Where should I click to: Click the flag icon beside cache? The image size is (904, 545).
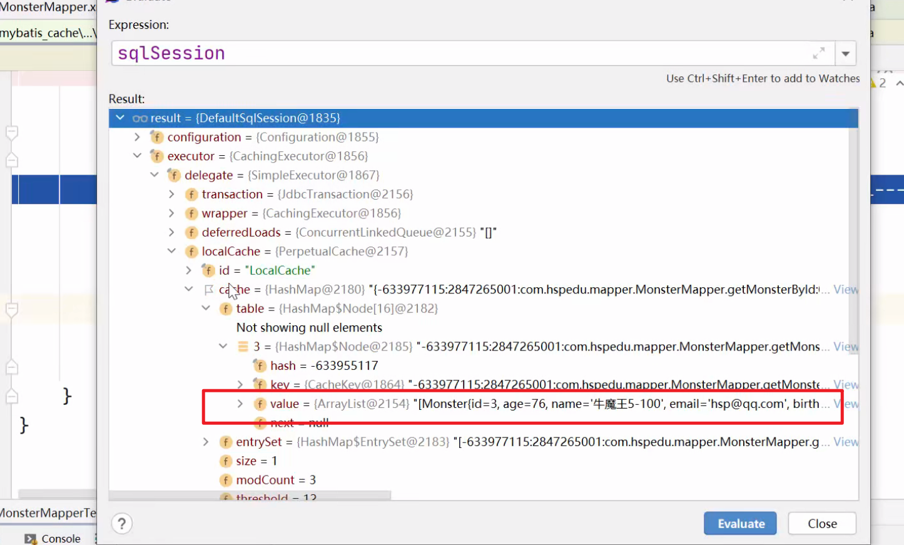coord(209,290)
